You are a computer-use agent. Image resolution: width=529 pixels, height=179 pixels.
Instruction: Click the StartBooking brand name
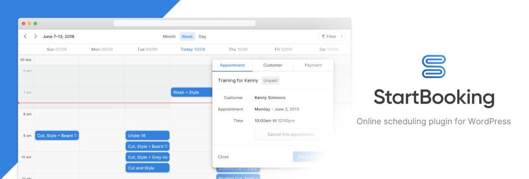click(x=434, y=98)
